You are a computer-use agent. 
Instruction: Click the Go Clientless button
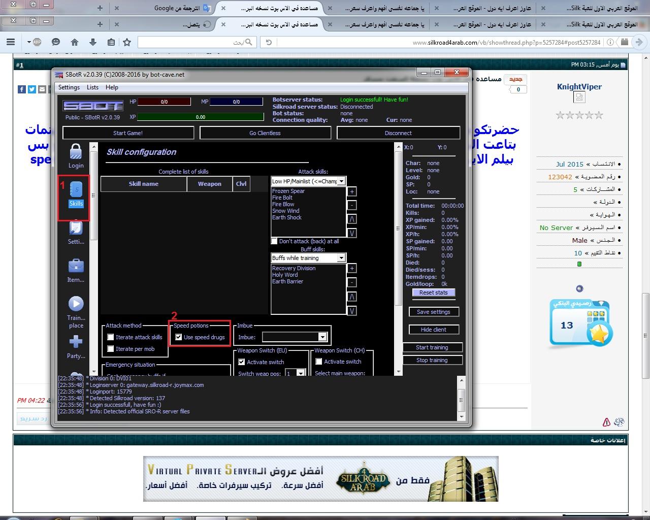click(265, 133)
